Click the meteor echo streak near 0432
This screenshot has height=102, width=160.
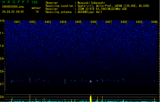click(30, 80)
